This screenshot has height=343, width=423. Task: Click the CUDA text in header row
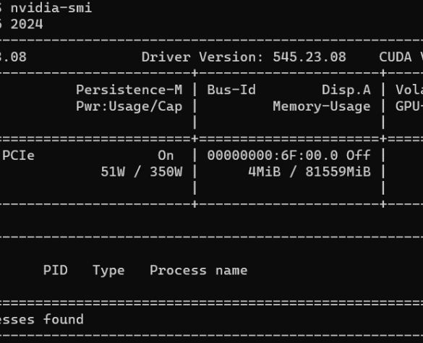(396, 57)
